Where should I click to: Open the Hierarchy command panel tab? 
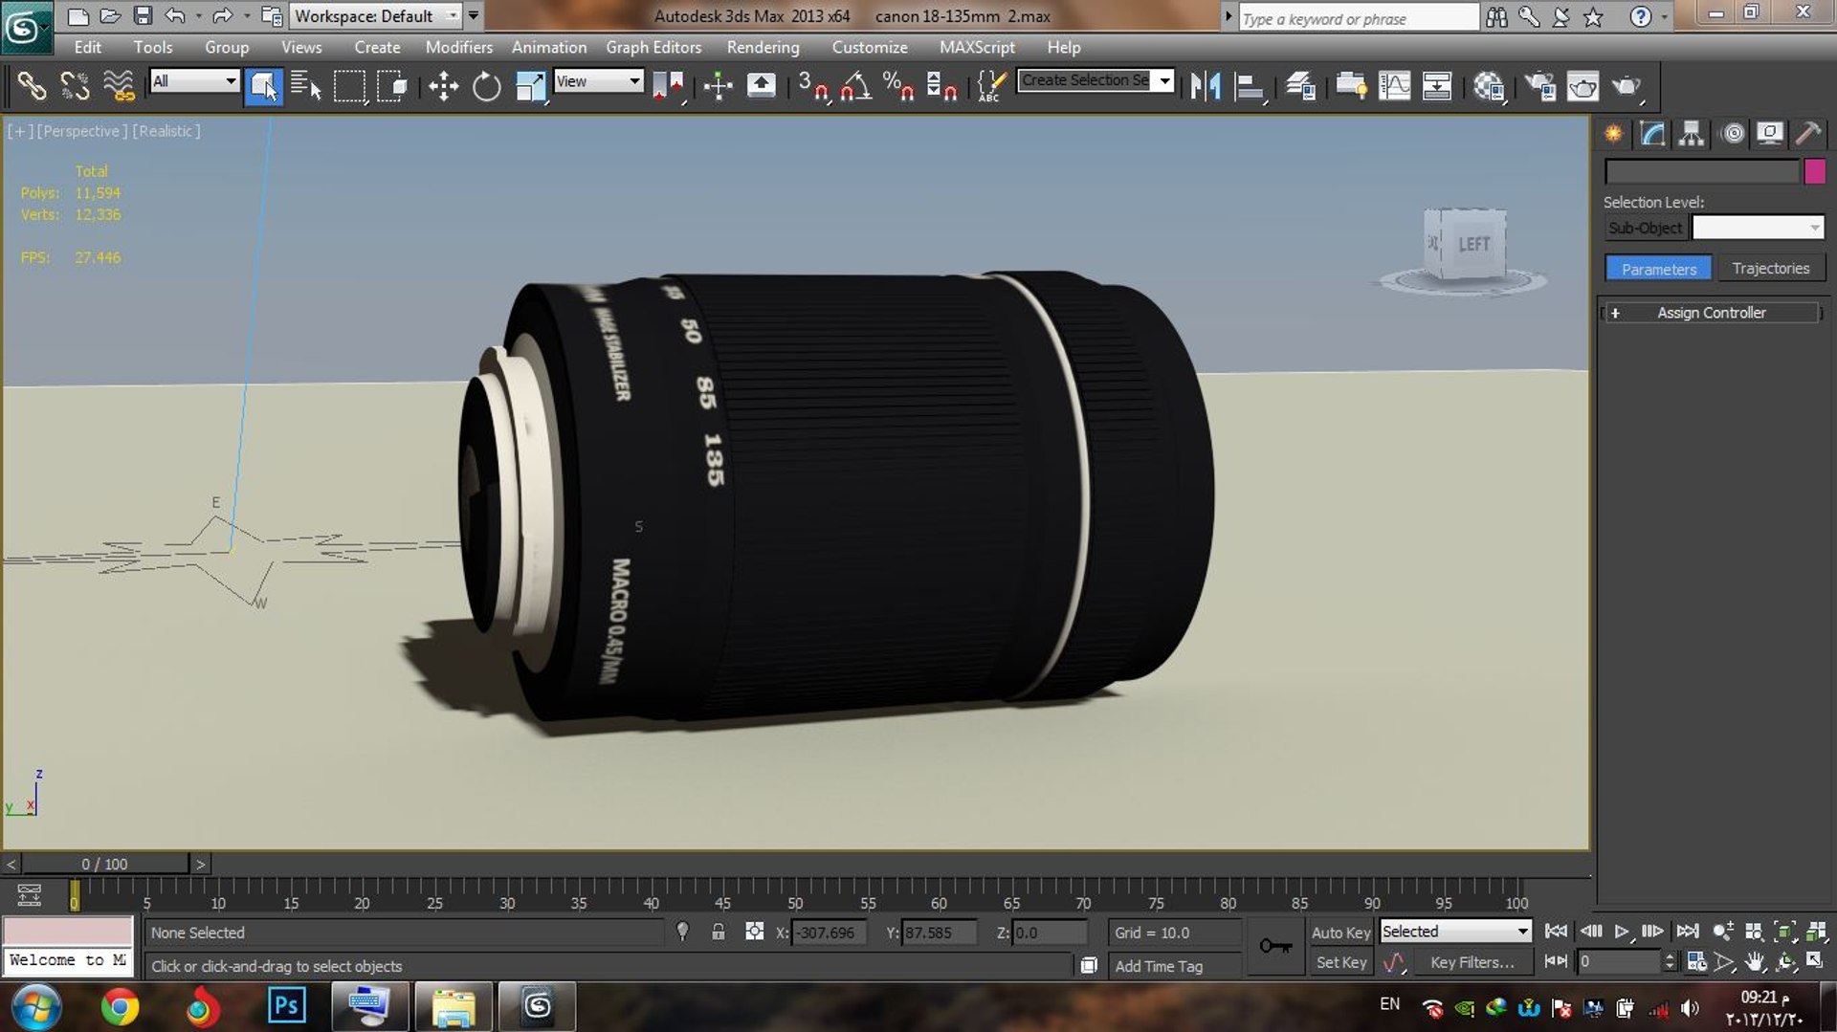[x=1692, y=133]
